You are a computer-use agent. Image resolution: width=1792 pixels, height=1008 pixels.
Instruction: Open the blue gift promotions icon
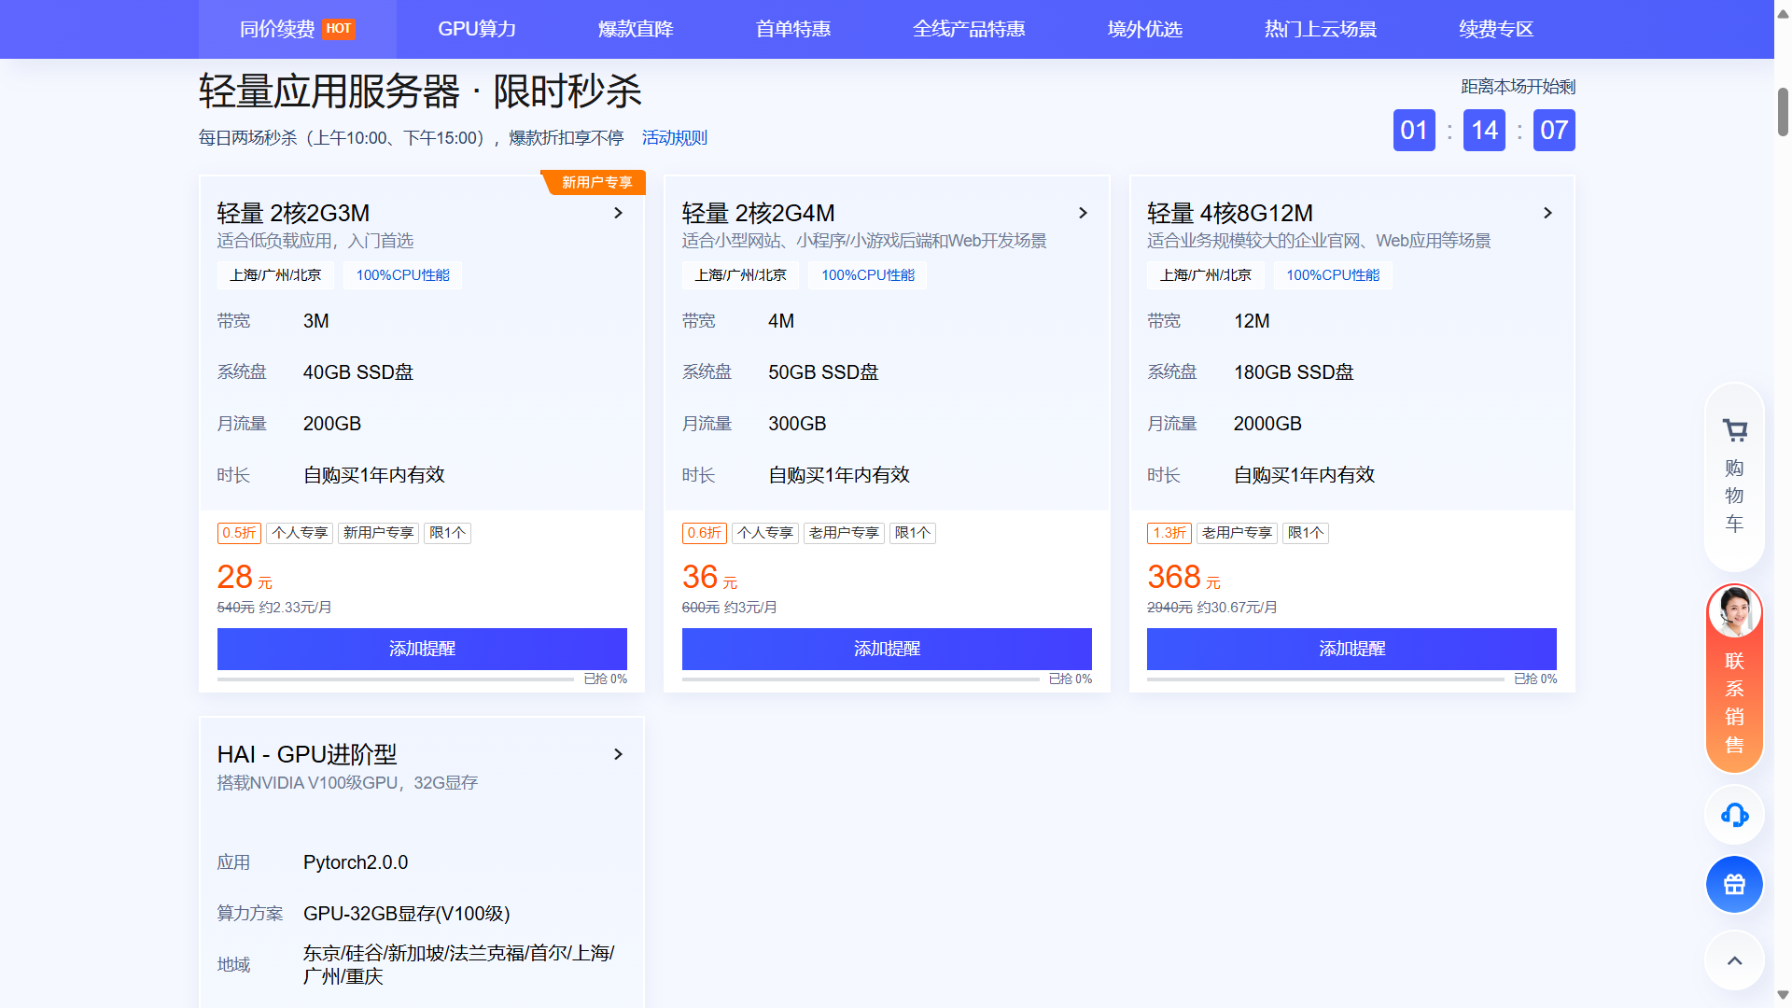click(1733, 884)
